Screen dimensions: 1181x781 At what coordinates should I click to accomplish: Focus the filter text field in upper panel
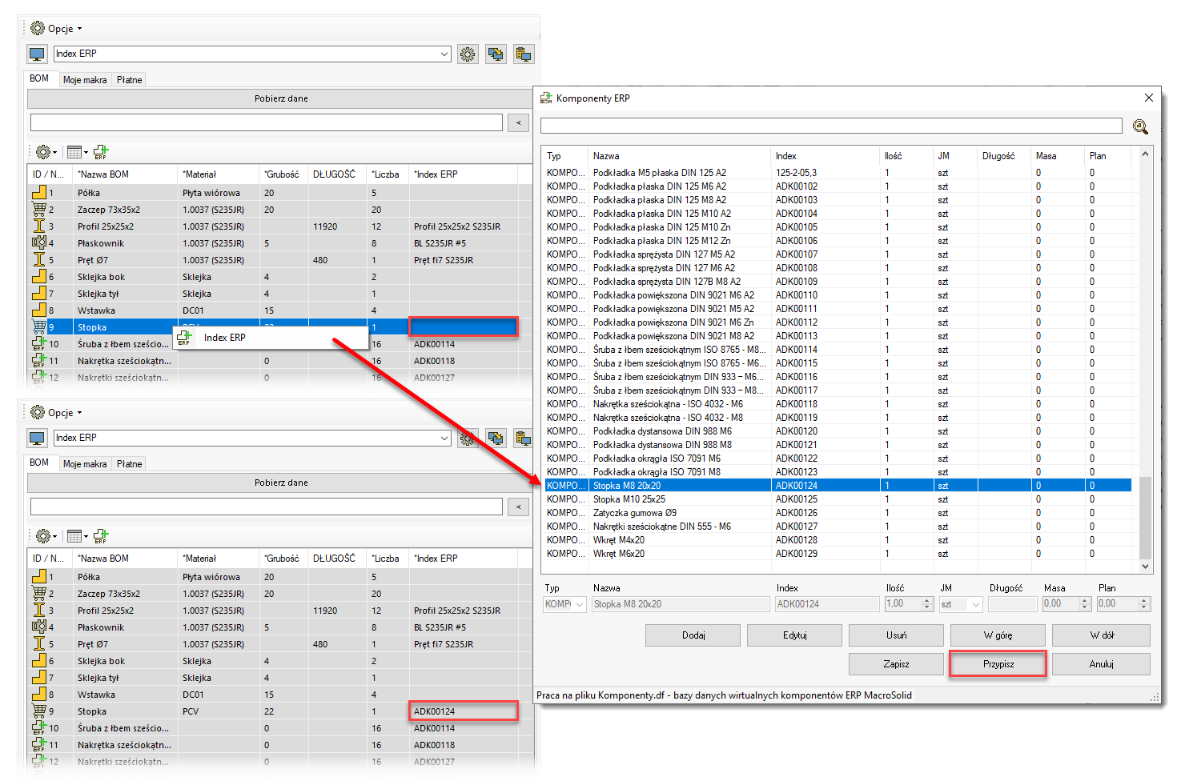(x=267, y=122)
